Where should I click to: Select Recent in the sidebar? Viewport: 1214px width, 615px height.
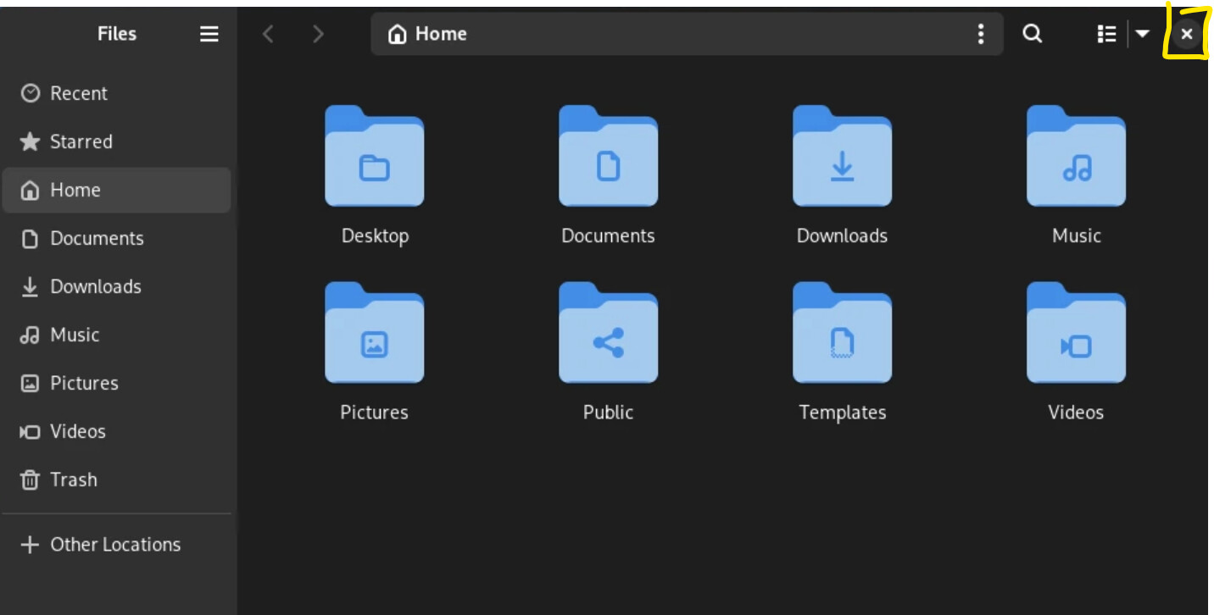pos(78,93)
